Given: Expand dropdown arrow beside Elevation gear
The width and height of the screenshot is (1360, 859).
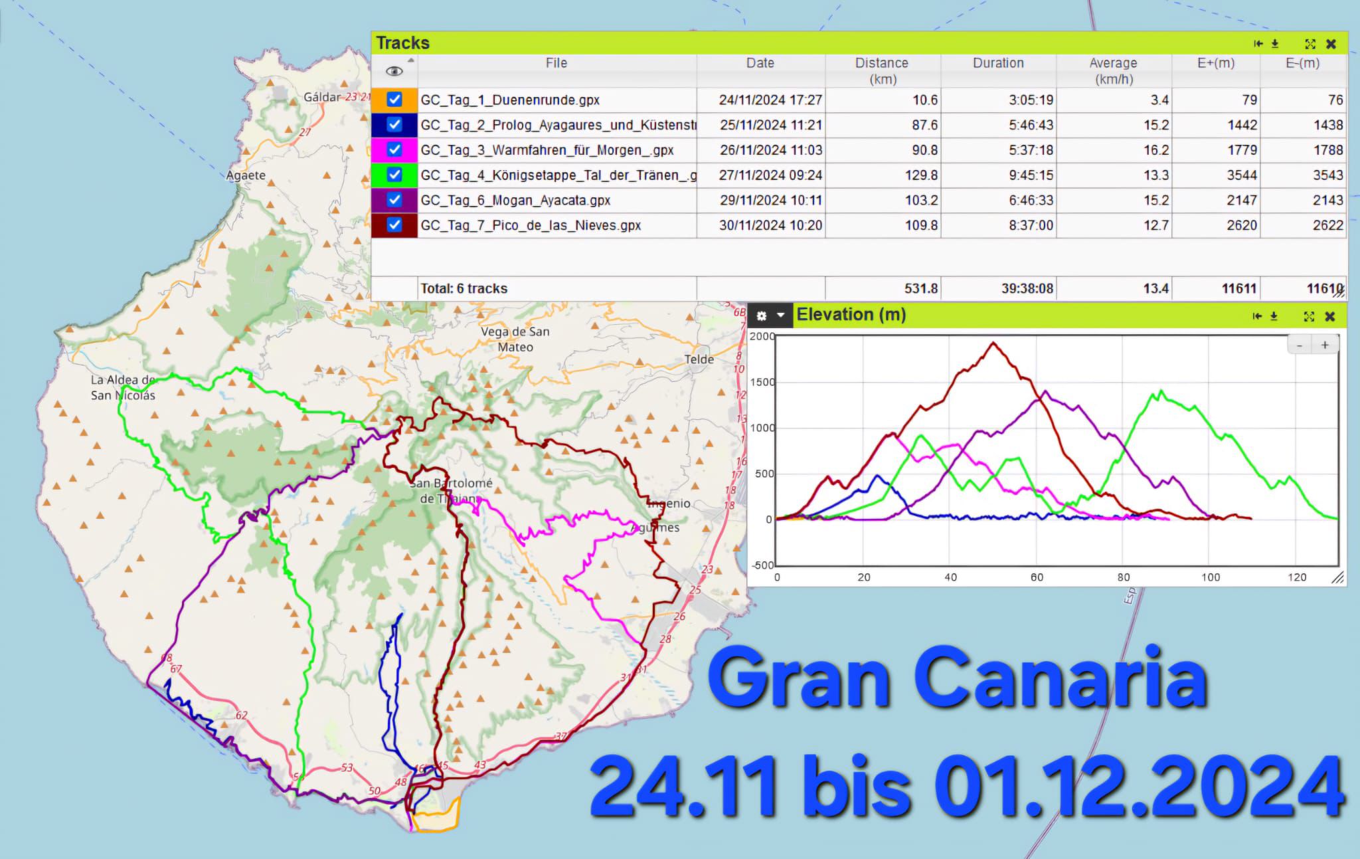Looking at the screenshot, I should pyautogui.click(x=781, y=316).
